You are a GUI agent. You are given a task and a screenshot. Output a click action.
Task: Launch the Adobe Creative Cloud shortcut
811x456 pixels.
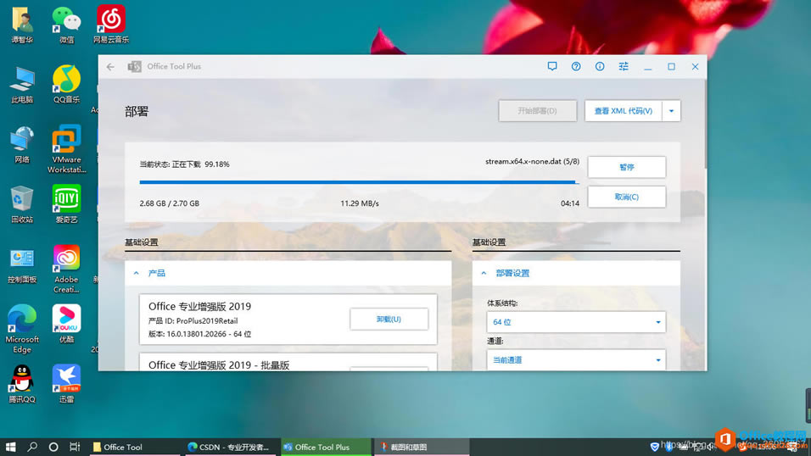66,269
